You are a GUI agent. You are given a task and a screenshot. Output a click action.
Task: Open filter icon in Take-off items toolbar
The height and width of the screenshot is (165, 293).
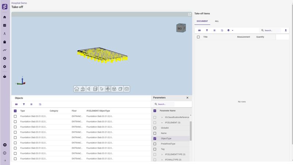[207, 30]
